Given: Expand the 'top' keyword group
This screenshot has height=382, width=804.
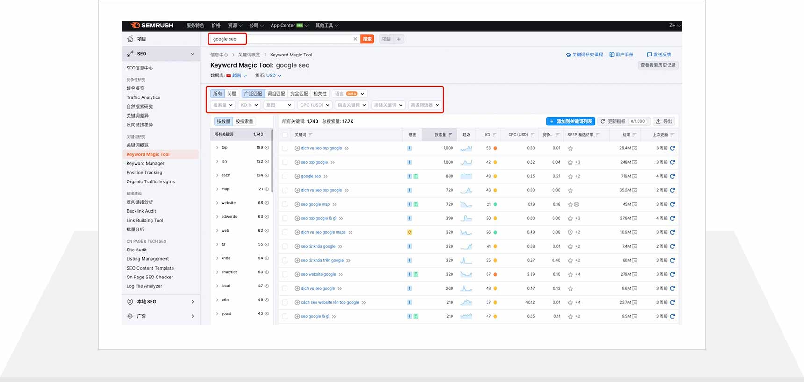Looking at the screenshot, I should pos(217,148).
